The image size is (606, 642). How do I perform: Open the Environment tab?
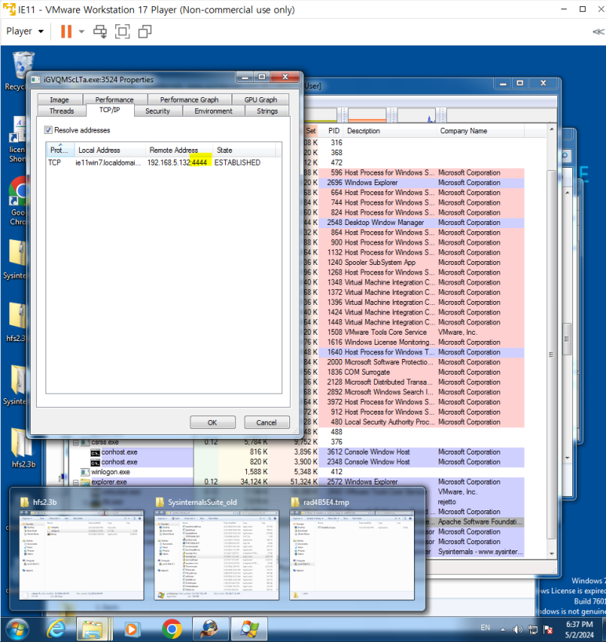tap(213, 111)
